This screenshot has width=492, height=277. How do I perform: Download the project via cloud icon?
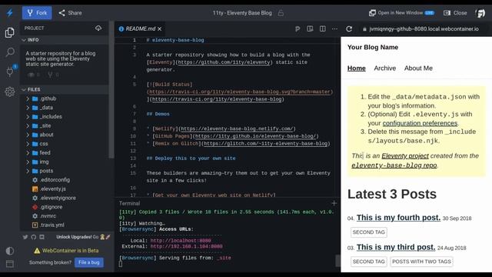click(x=98, y=28)
